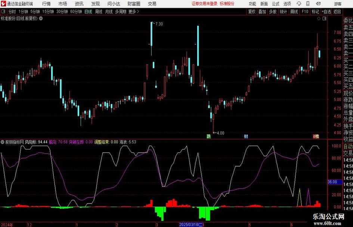This screenshot has width=353, height=227.
Task: Open the 版面 menu
Action: pyautogui.click(x=264, y=4)
